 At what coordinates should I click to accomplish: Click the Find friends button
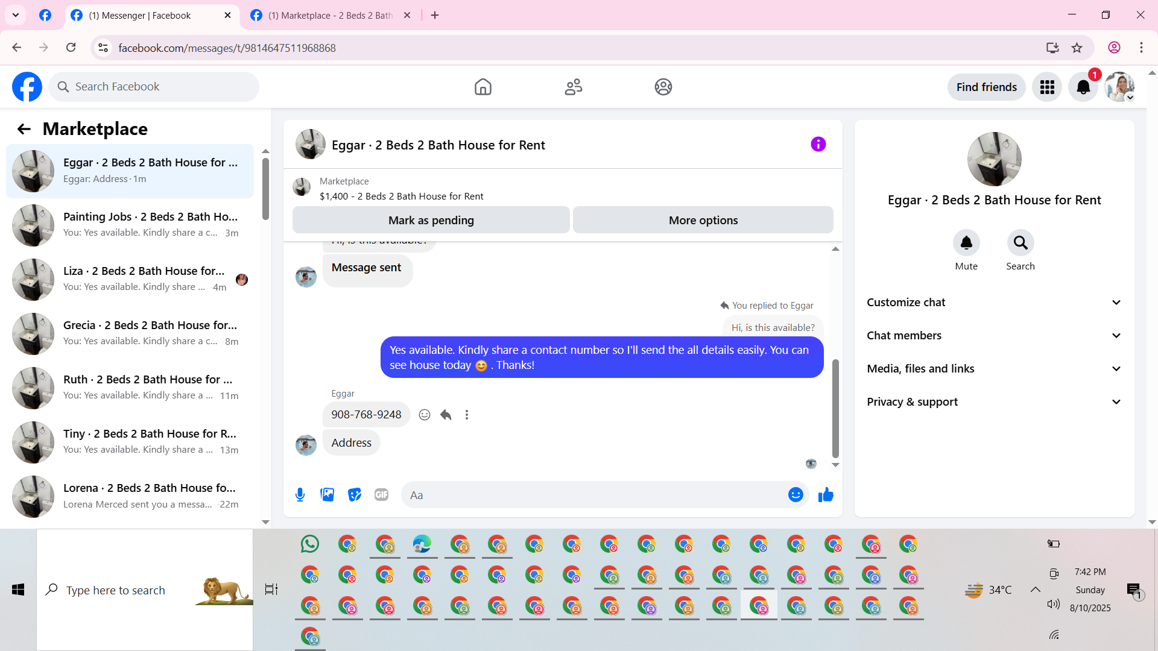click(986, 87)
